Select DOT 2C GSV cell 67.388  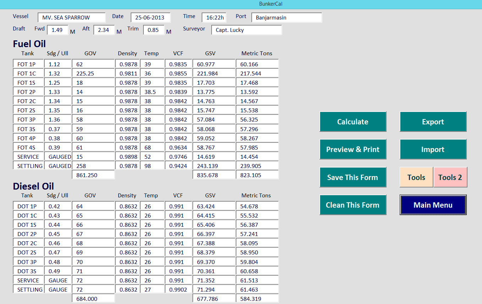pos(214,243)
